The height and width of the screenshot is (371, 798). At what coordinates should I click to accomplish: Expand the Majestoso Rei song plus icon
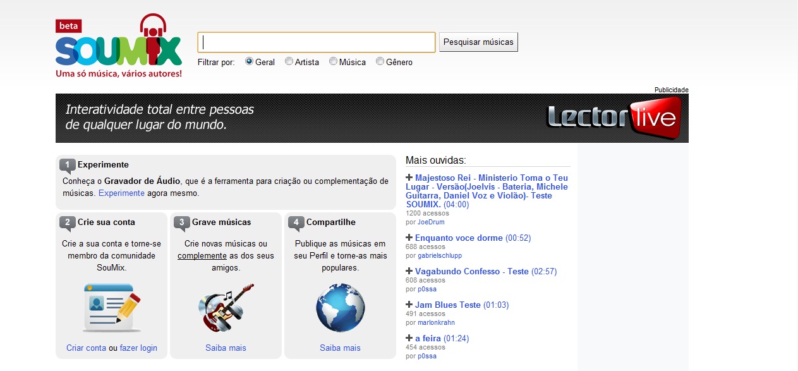pos(409,178)
